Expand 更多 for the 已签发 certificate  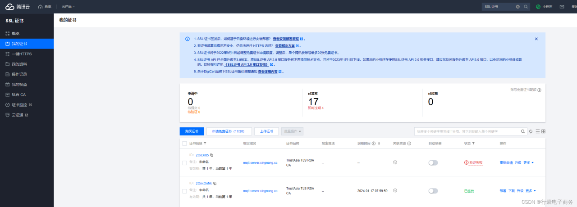coord(531,191)
